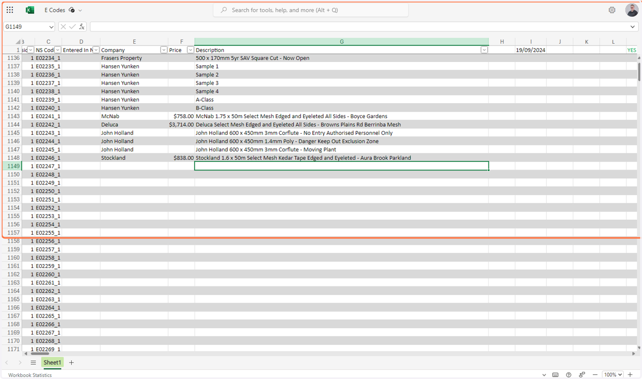
Task: Select the YES cell in row 1
Action: [x=632, y=50]
